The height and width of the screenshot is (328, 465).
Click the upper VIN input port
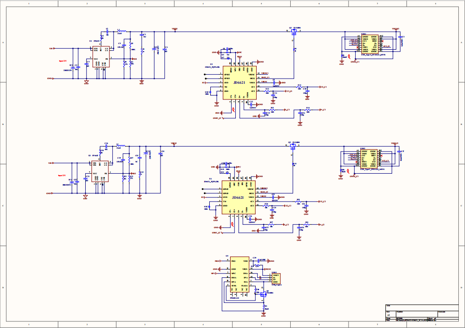coord(52,48)
